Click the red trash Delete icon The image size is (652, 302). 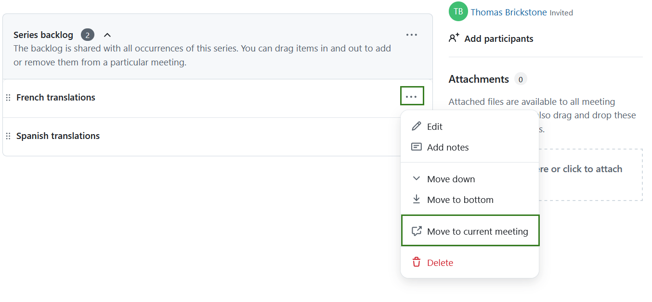point(417,263)
